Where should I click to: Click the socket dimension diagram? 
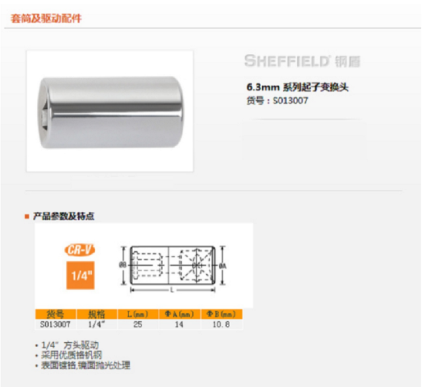[172, 269]
